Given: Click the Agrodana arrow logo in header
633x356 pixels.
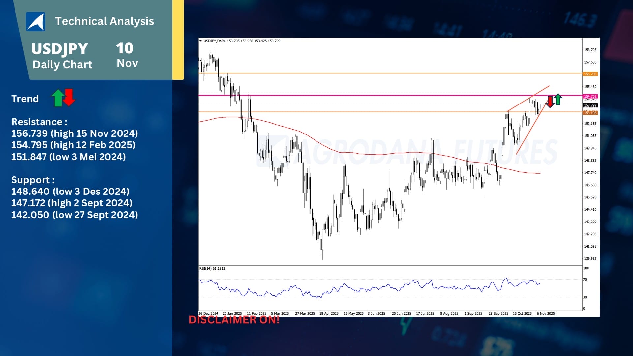Looking at the screenshot, I should tap(36, 21).
